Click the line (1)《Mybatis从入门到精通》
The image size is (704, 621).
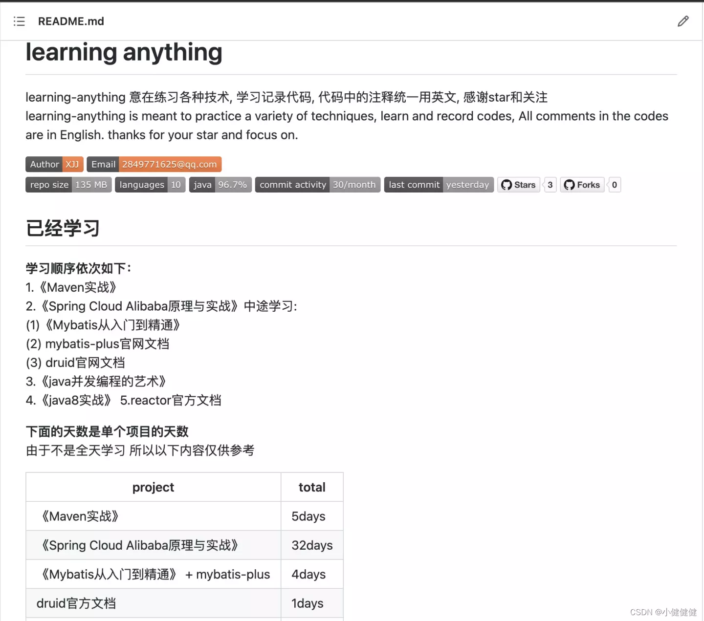(103, 325)
